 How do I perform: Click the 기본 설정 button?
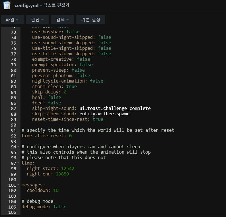[91, 20]
